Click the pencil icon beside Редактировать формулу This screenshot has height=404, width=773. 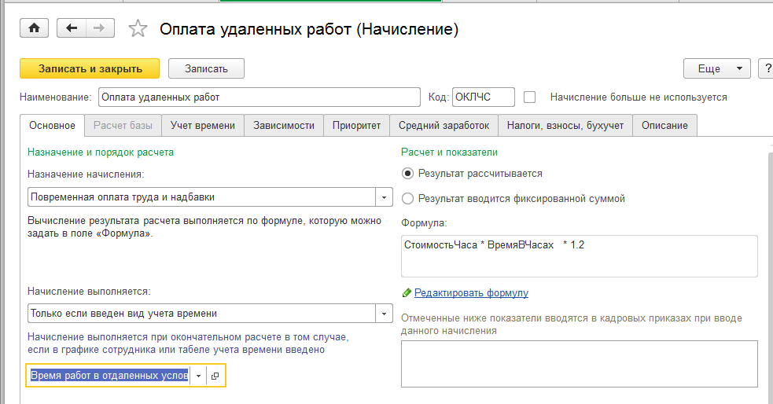pos(407,293)
